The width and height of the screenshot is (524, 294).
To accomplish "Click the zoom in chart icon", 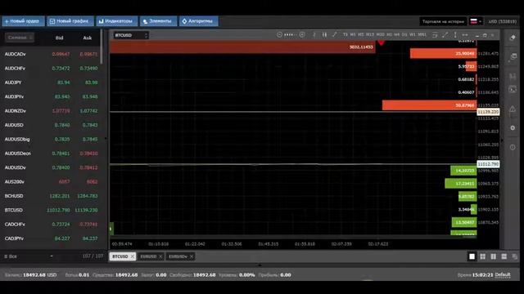I will click(x=302, y=34).
